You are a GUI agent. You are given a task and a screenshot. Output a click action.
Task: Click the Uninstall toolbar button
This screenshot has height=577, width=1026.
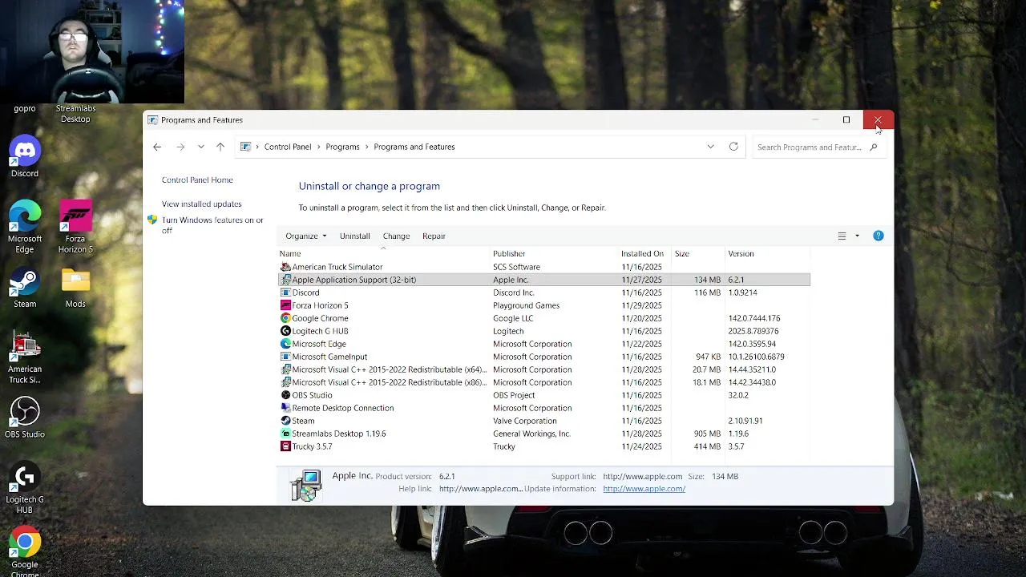(354, 236)
